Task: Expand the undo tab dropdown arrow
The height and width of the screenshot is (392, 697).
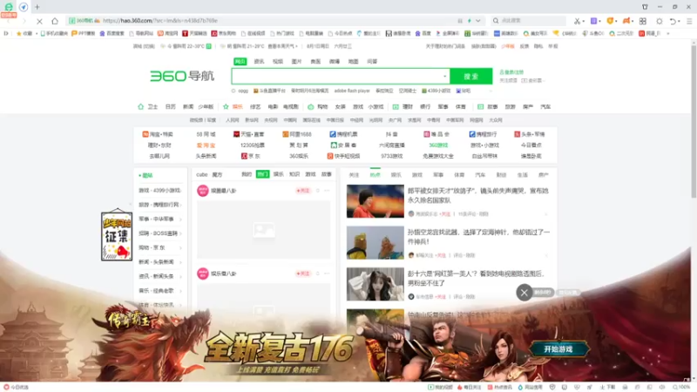Action: click(680, 21)
